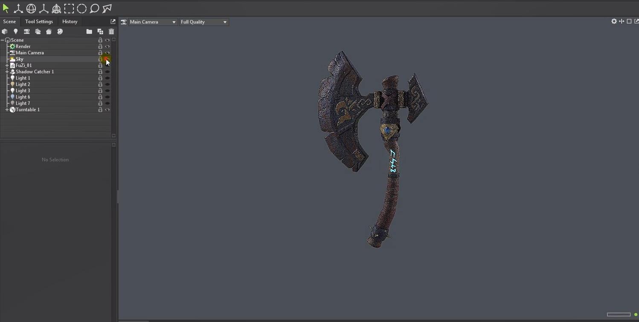Toggle the lock on Shadow Catcher 1

[x=100, y=72]
